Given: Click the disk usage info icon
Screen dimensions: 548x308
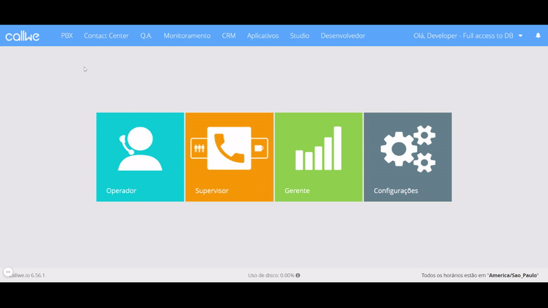Looking at the screenshot, I should pos(298,275).
